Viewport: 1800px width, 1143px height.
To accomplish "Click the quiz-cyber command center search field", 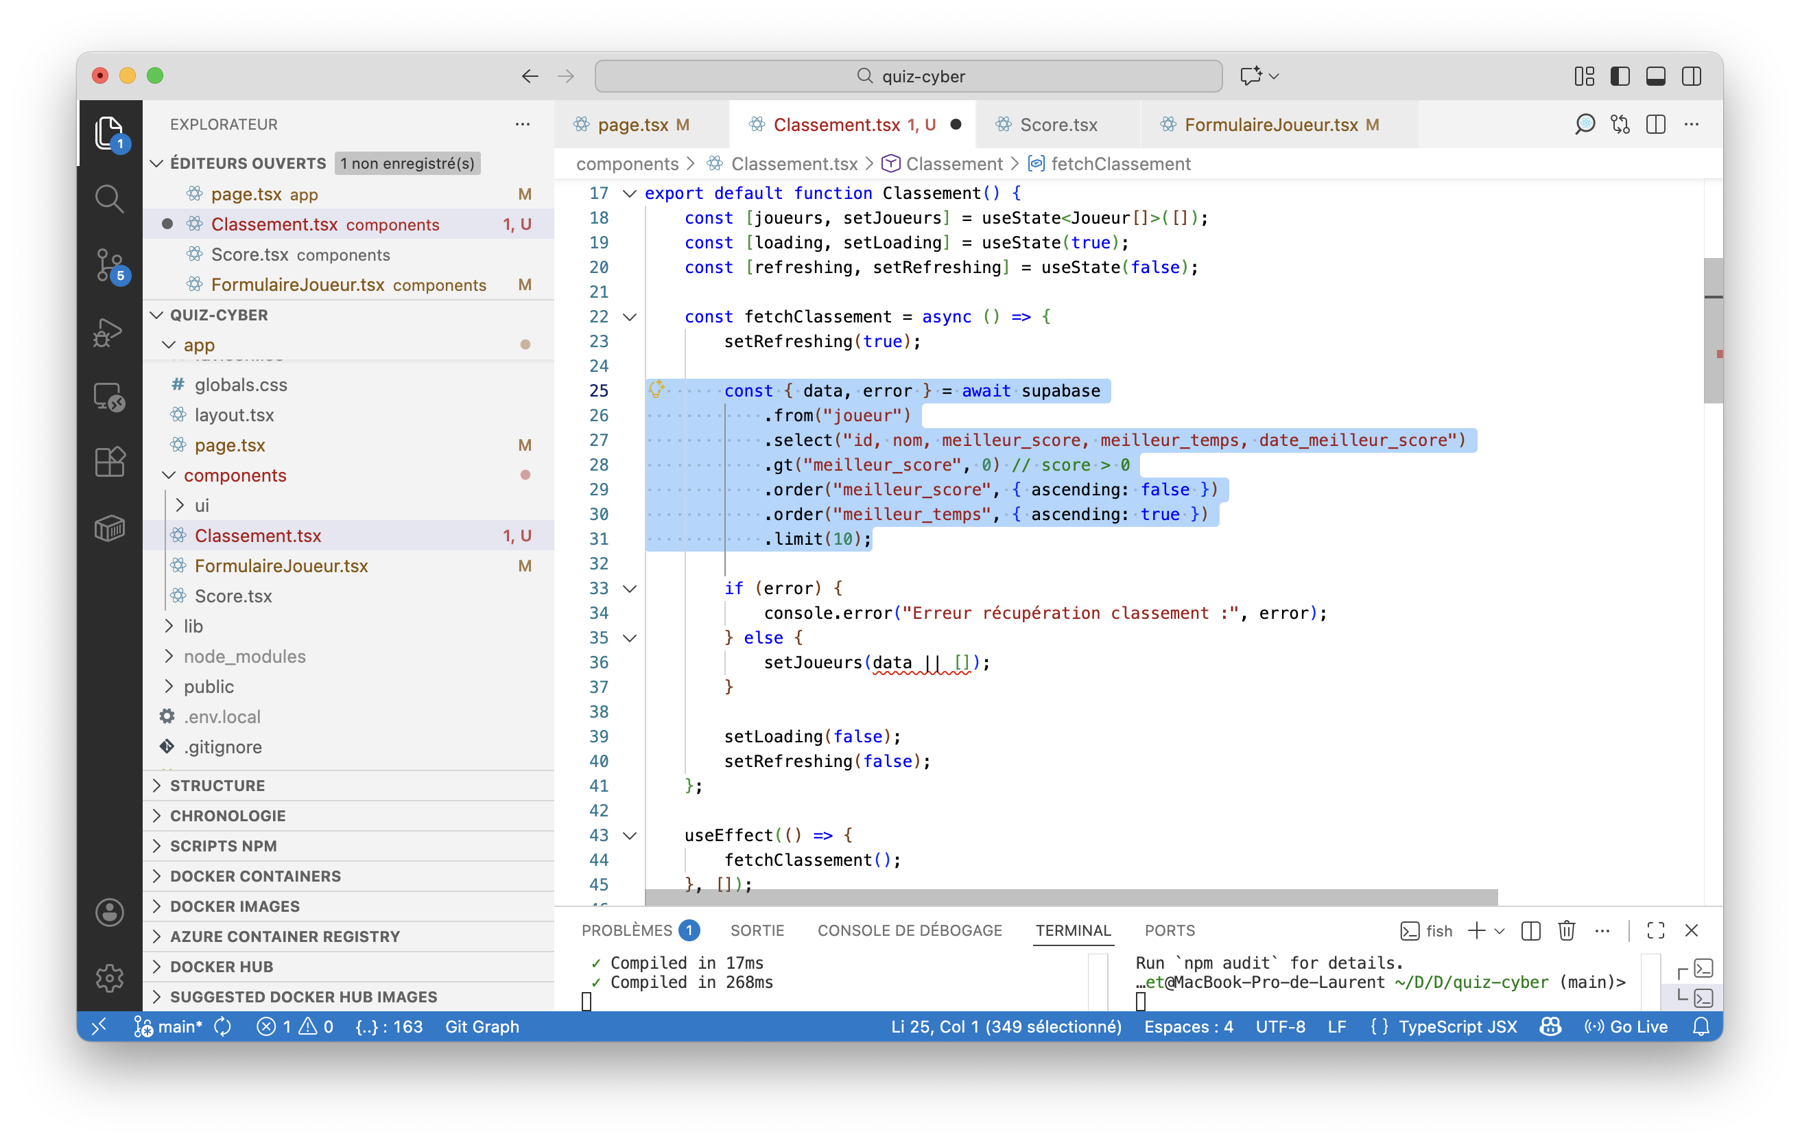I will pyautogui.click(x=908, y=76).
